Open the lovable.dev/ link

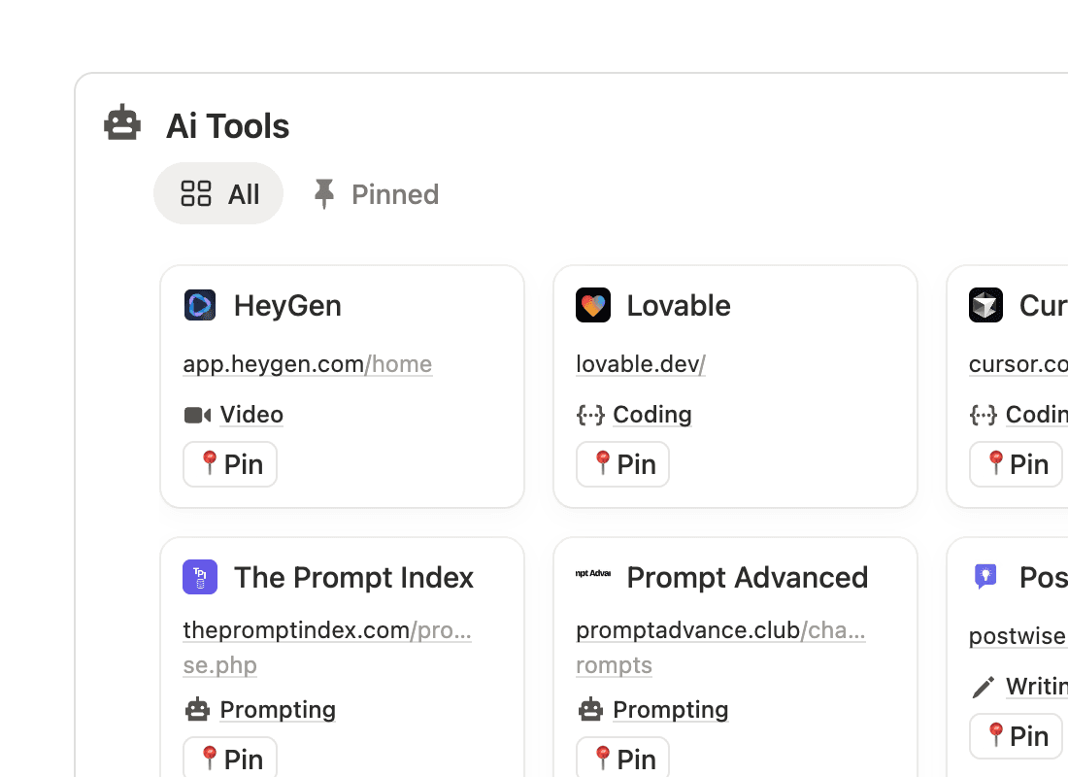coord(640,364)
